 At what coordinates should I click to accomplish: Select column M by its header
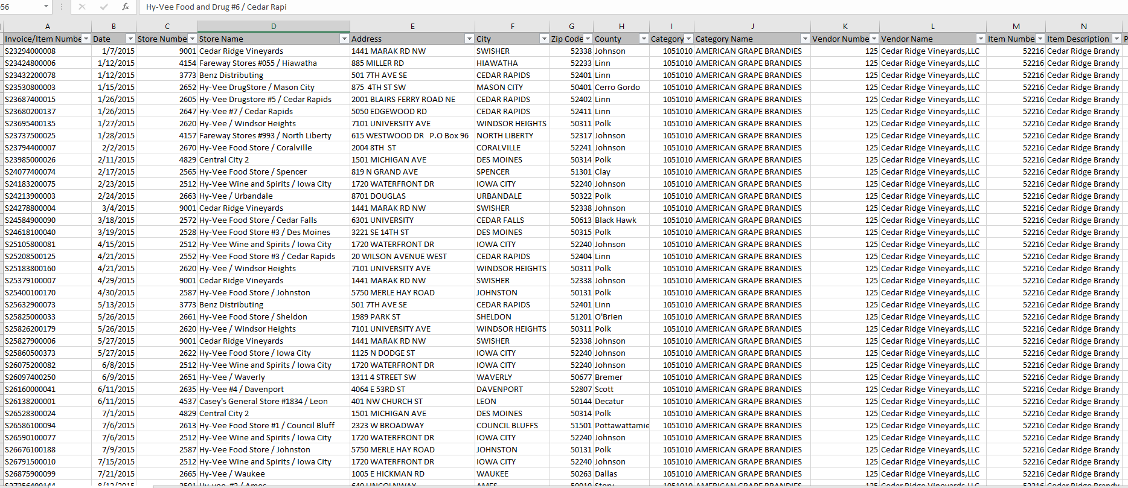point(1016,27)
